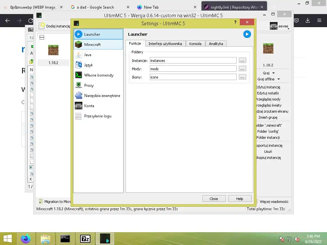Image resolution: width=327 pixels, height=245 pixels.
Task: Click the Pocket save icon in browser toolbar
Action: click(296, 20)
